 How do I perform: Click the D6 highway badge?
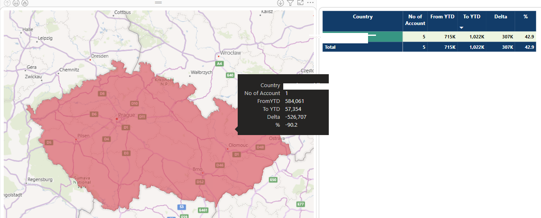tap(94, 114)
